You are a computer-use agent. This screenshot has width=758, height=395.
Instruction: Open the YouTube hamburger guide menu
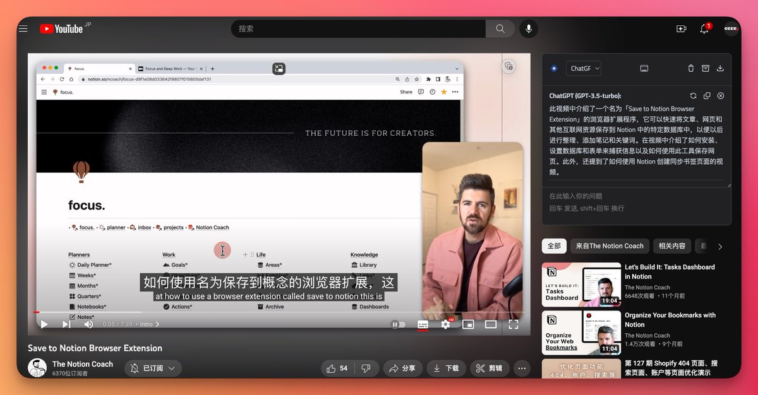pyautogui.click(x=23, y=28)
